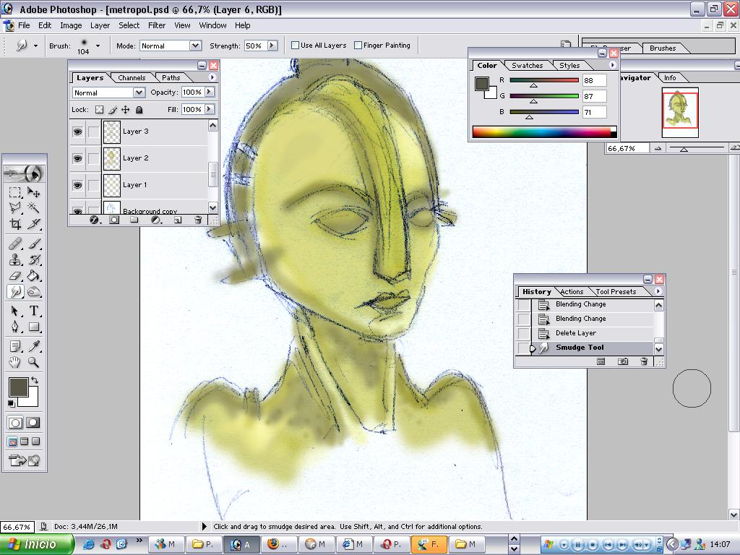Open the layer Fill slider arrow

tap(210, 110)
